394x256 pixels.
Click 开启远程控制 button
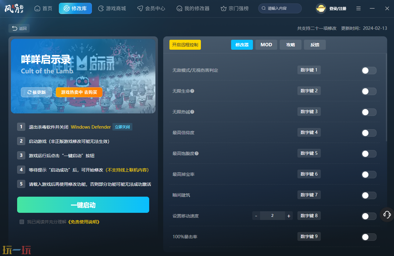tap(185, 45)
